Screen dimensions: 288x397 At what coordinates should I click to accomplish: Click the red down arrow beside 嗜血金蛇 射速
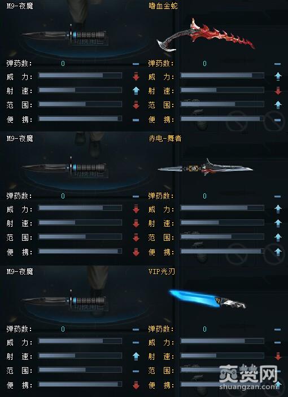278,91
